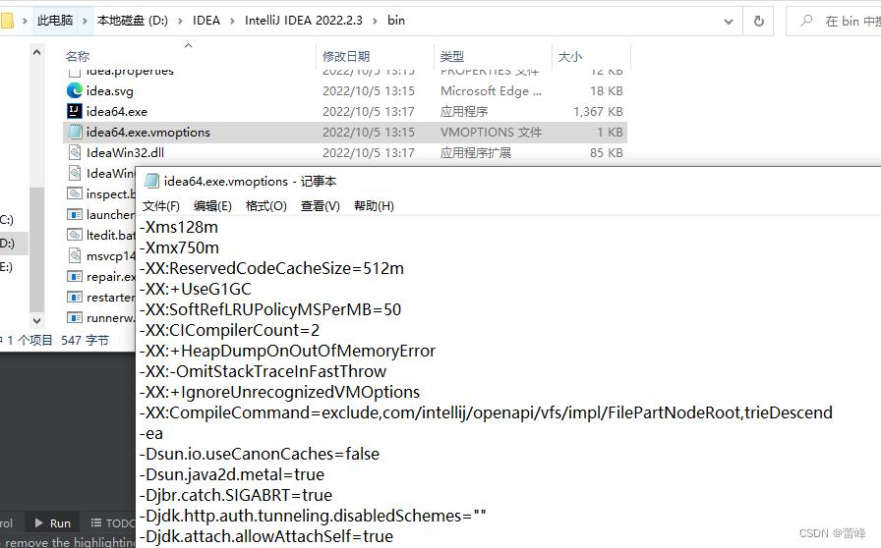
Task: Click the -ea line in Notepad
Action: coord(151,433)
